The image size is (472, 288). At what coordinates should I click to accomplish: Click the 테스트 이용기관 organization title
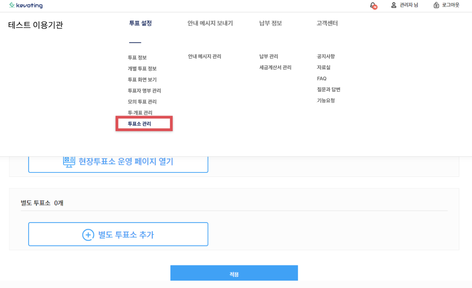pos(36,25)
